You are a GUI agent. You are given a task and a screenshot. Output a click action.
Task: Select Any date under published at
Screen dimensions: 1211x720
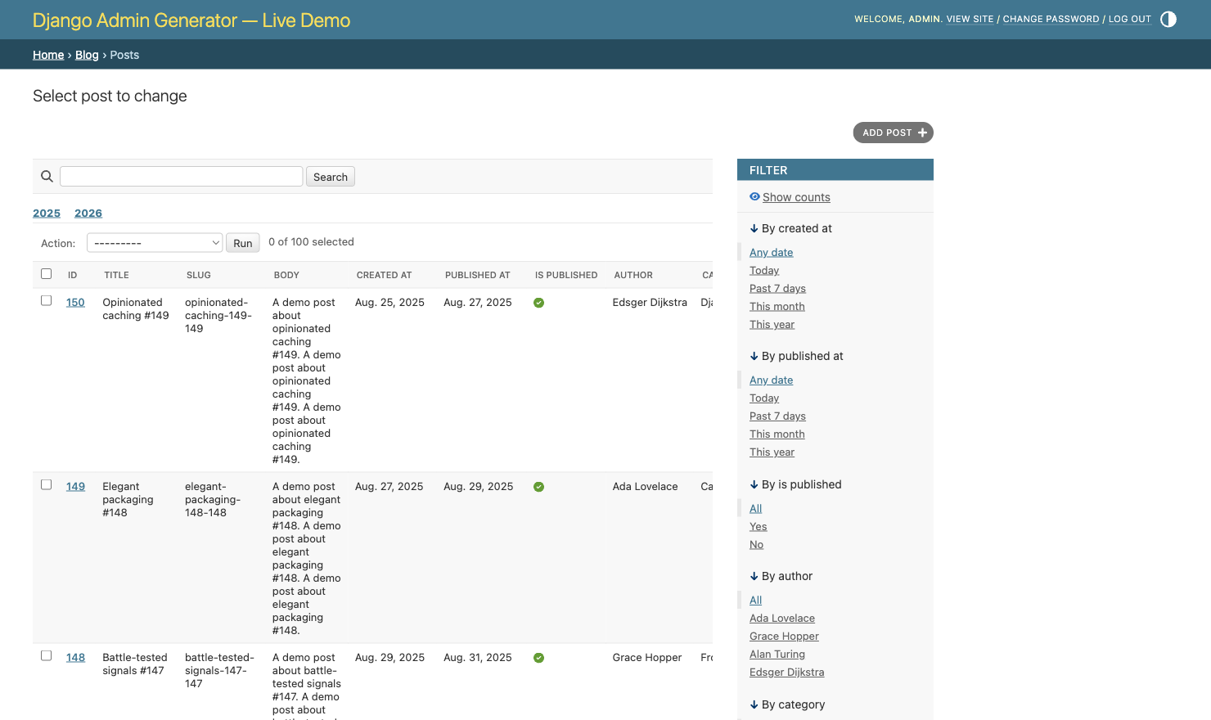(x=771, y=380)
